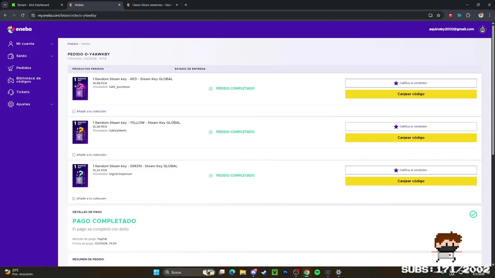Screen dimensions: 495x278
Task: Open Steam from the taskbar
Action: (x=264, y=272)
